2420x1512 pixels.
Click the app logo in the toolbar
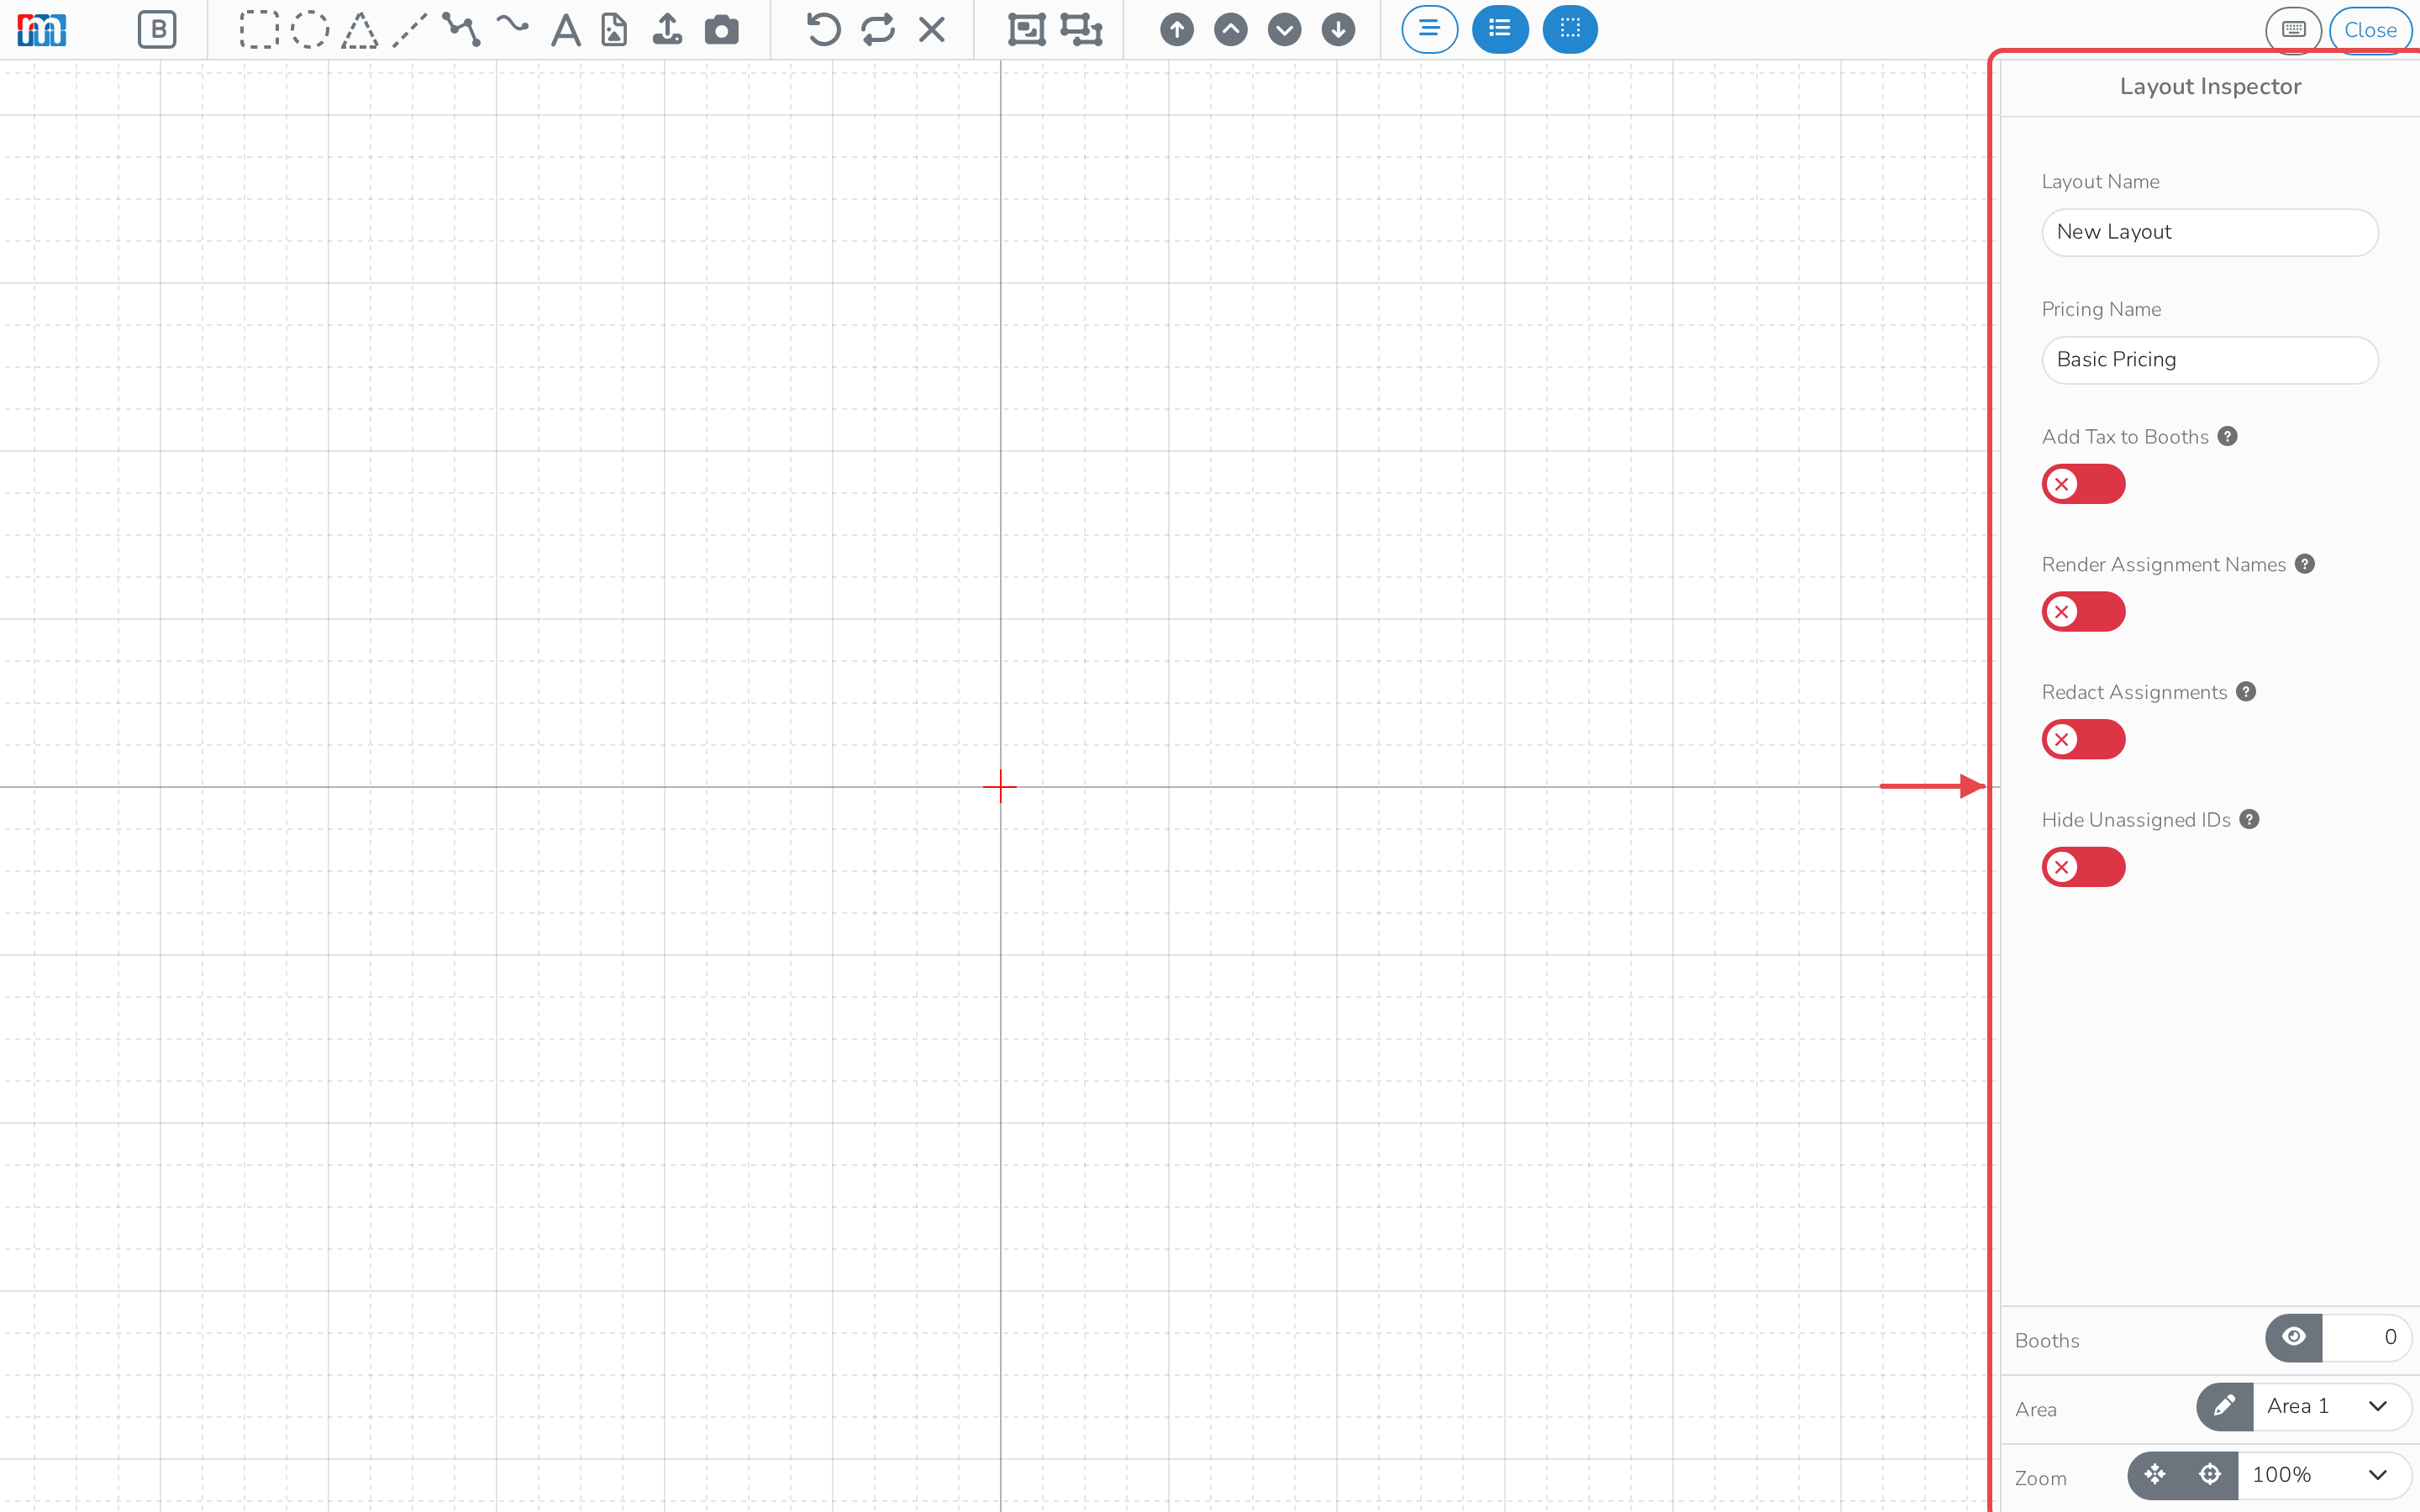[42, 30]
